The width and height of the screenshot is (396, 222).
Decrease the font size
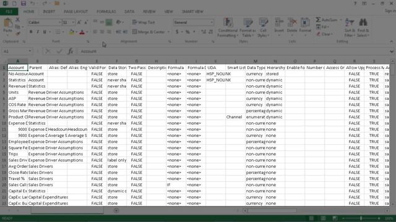(x=86, y=22)
